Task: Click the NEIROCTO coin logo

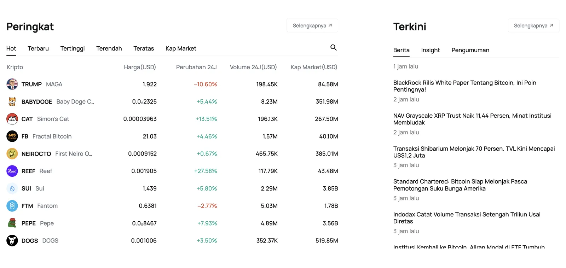Action: tap(12, 153)
